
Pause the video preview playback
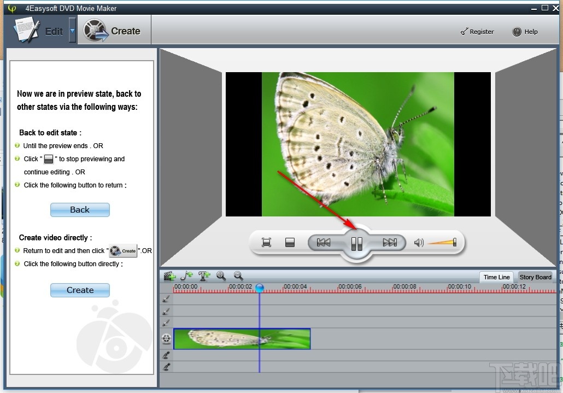(356, 242)
